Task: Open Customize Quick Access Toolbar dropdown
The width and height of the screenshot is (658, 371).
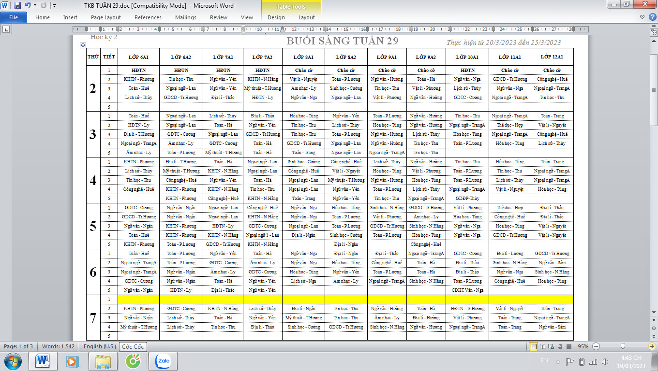Action: pos(54,6)
